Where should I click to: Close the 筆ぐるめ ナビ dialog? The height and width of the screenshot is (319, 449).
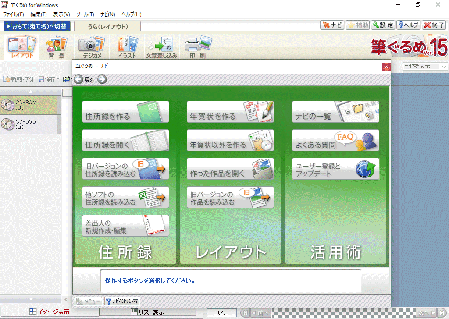coord(386,67)
